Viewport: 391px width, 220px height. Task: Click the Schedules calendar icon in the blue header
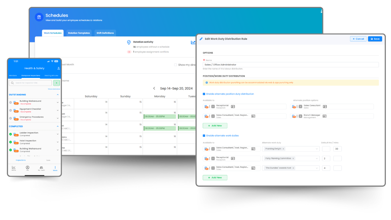pyautogui.click(x=39, y=17)
